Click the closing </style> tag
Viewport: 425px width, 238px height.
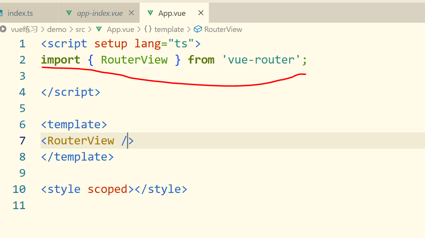click(161, 189)
